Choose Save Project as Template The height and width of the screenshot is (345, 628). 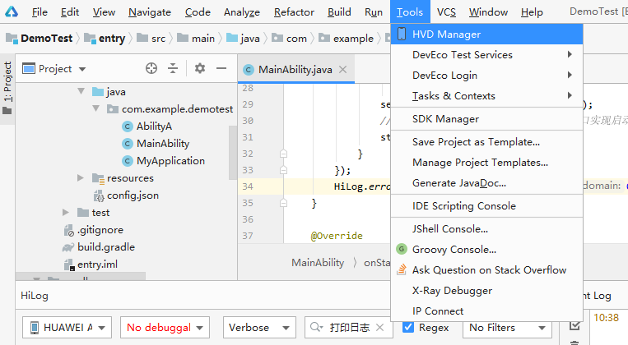486,142
